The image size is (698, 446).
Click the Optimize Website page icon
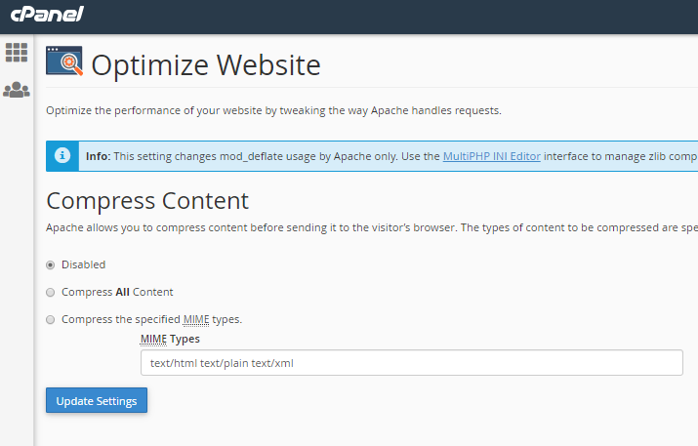point(64,61)
